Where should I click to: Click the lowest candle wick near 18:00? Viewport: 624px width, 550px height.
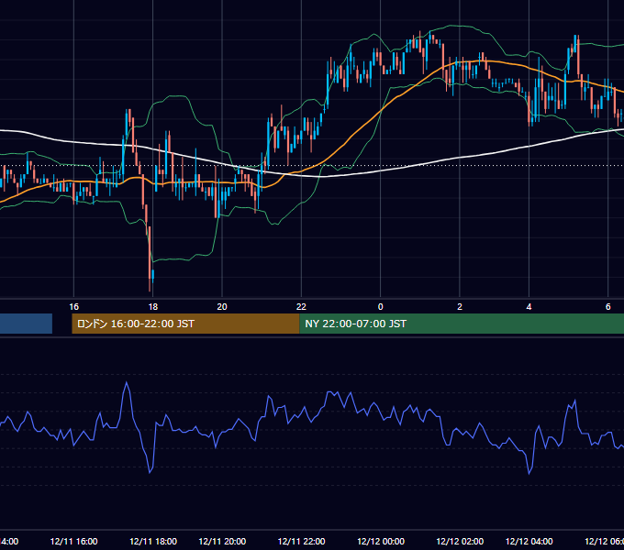pos(150,286)
